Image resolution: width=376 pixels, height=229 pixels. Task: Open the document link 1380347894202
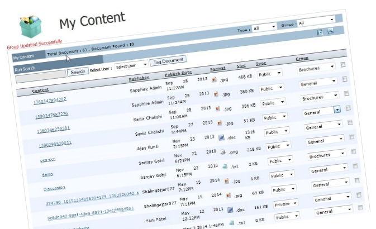point(50,99)
